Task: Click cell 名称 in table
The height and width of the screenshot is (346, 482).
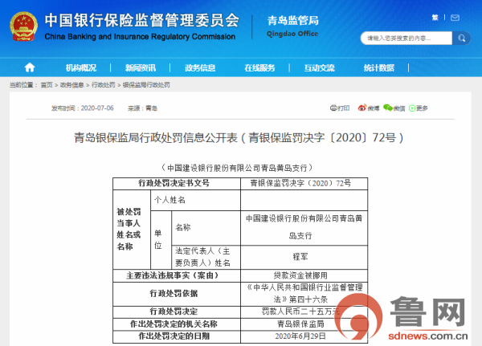Action: [x=206, y=228]
